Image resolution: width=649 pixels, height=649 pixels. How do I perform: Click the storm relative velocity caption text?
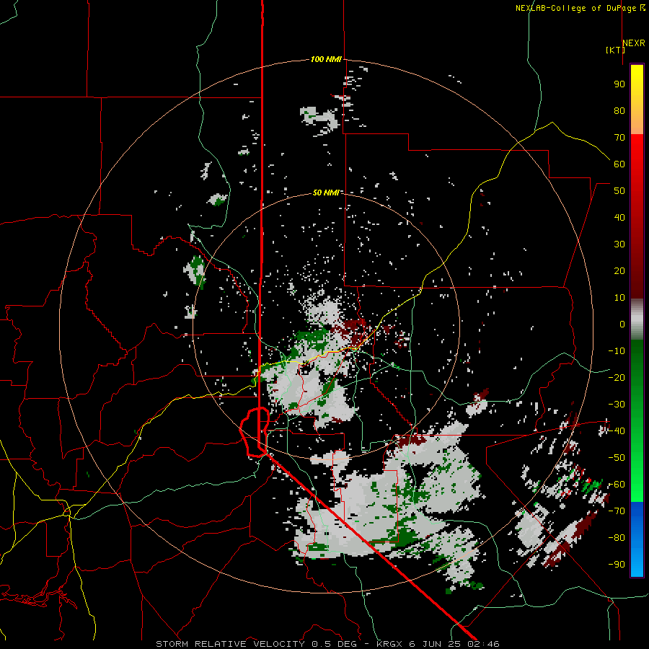click(327, 644)
